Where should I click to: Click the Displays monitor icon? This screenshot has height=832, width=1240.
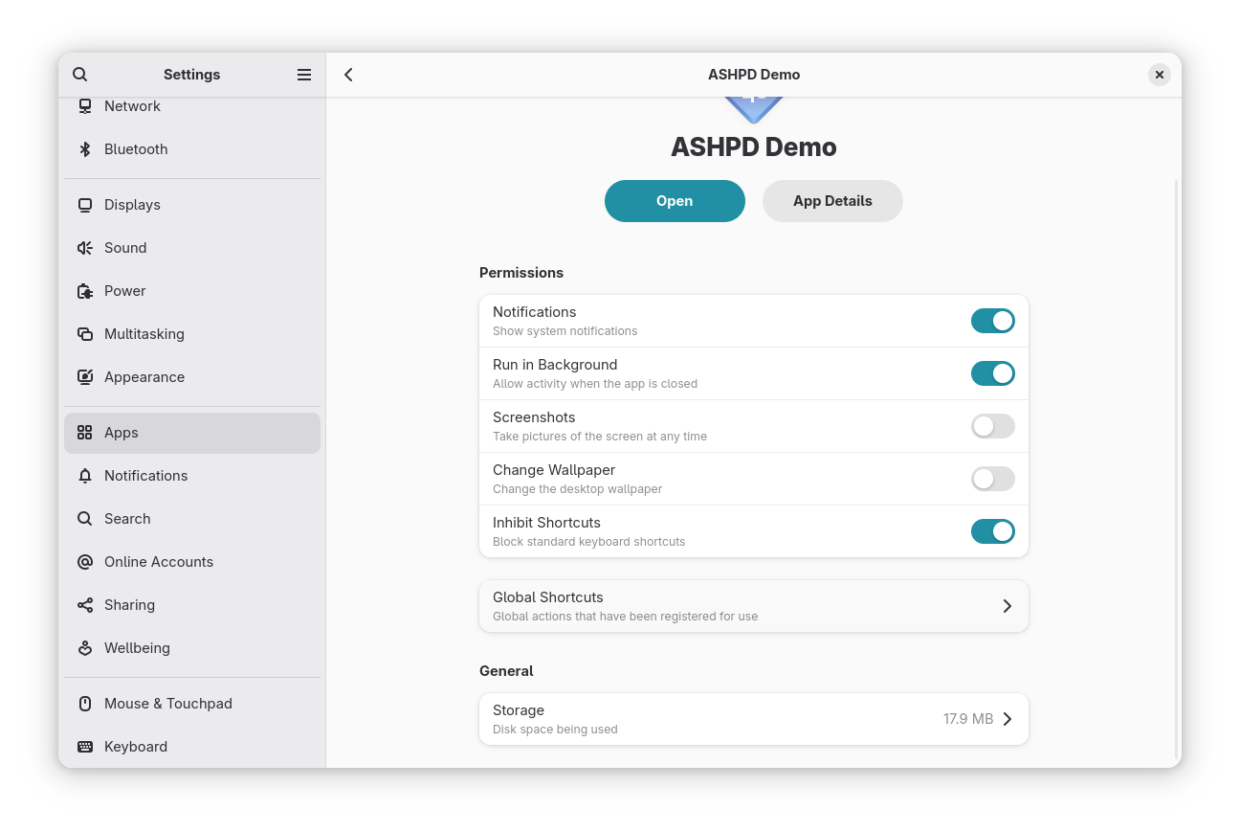pyautogui.click(x=85, y=205)
